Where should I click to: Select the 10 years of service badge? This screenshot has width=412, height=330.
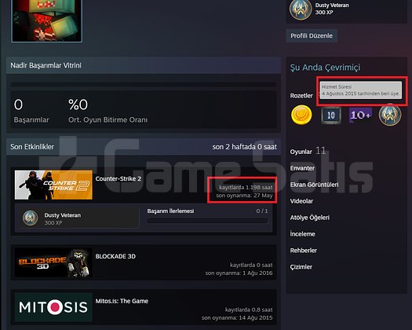[331, 115]
